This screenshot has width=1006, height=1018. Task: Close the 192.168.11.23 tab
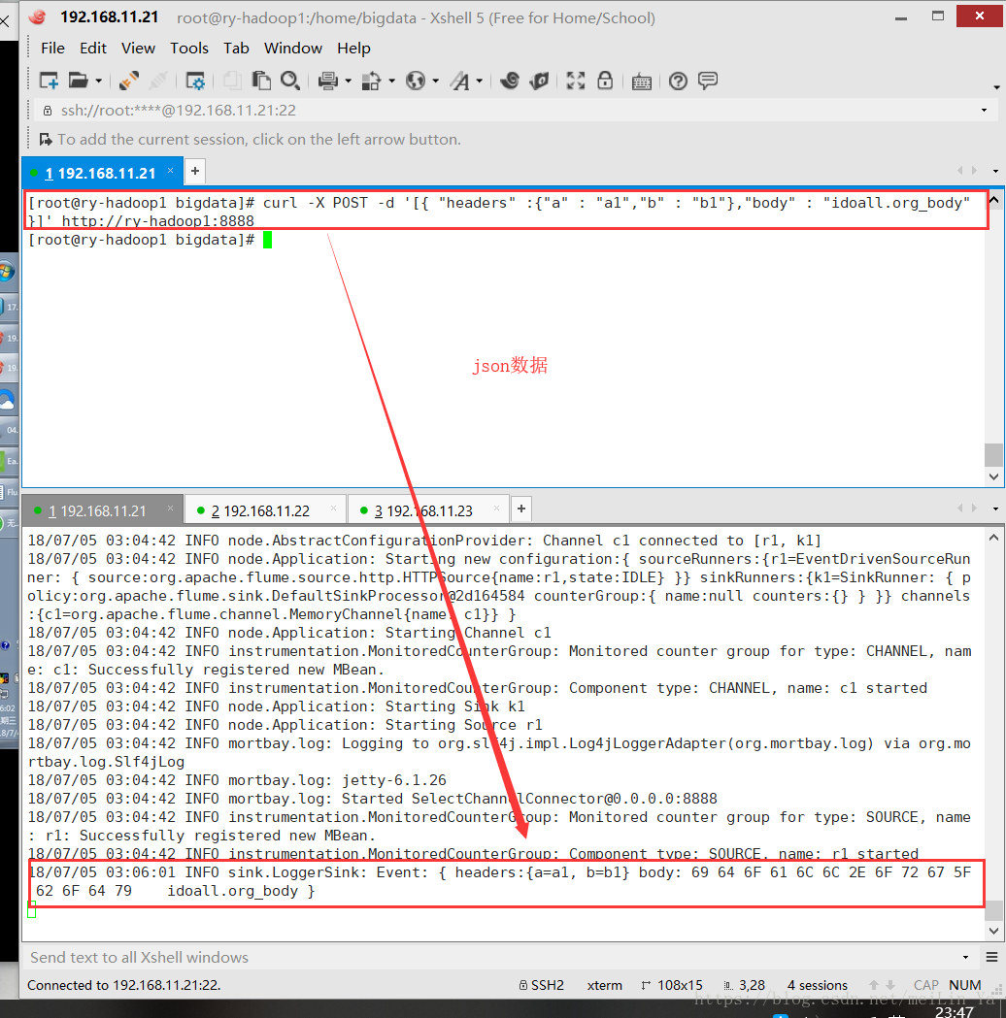pyautogui.click(x=496, y=509)
